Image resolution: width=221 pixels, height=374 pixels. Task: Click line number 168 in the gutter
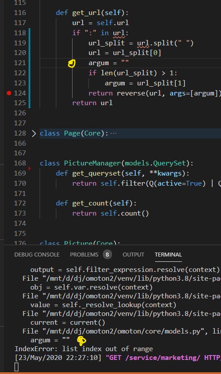[20, 163]
